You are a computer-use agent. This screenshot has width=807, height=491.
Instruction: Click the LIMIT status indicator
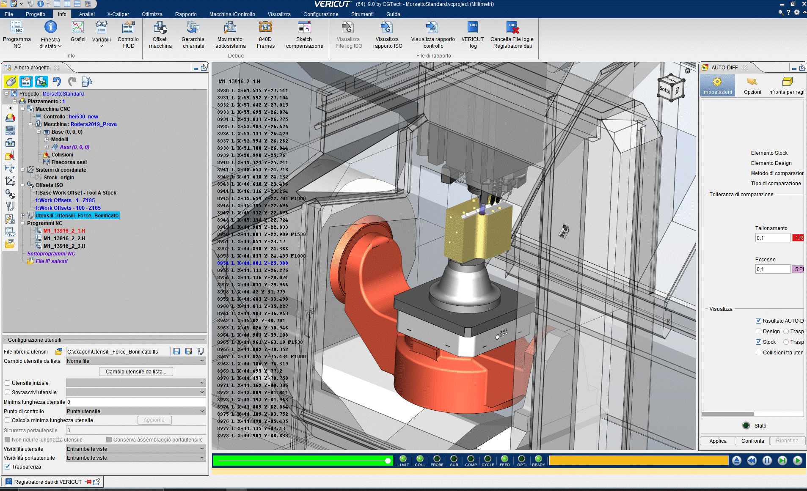click(403, 461)
